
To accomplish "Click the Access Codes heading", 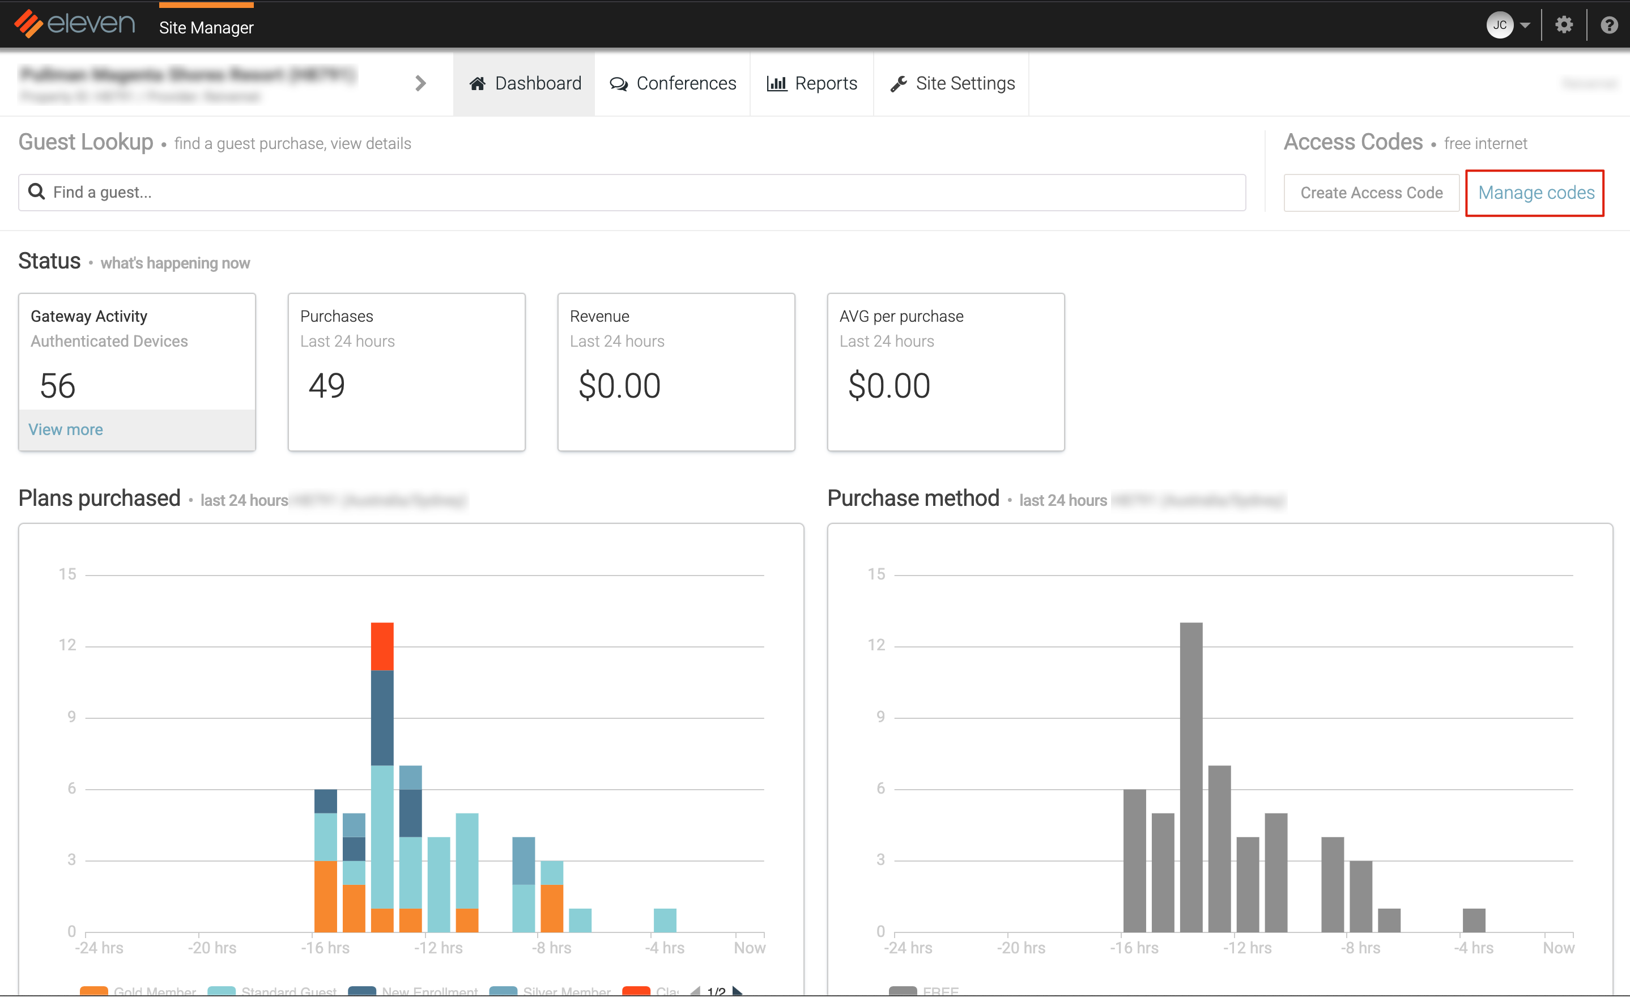I will pos(1353,142).
